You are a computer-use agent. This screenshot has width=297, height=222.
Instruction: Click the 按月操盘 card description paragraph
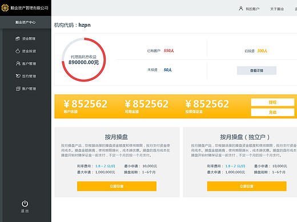click(115, 150)
